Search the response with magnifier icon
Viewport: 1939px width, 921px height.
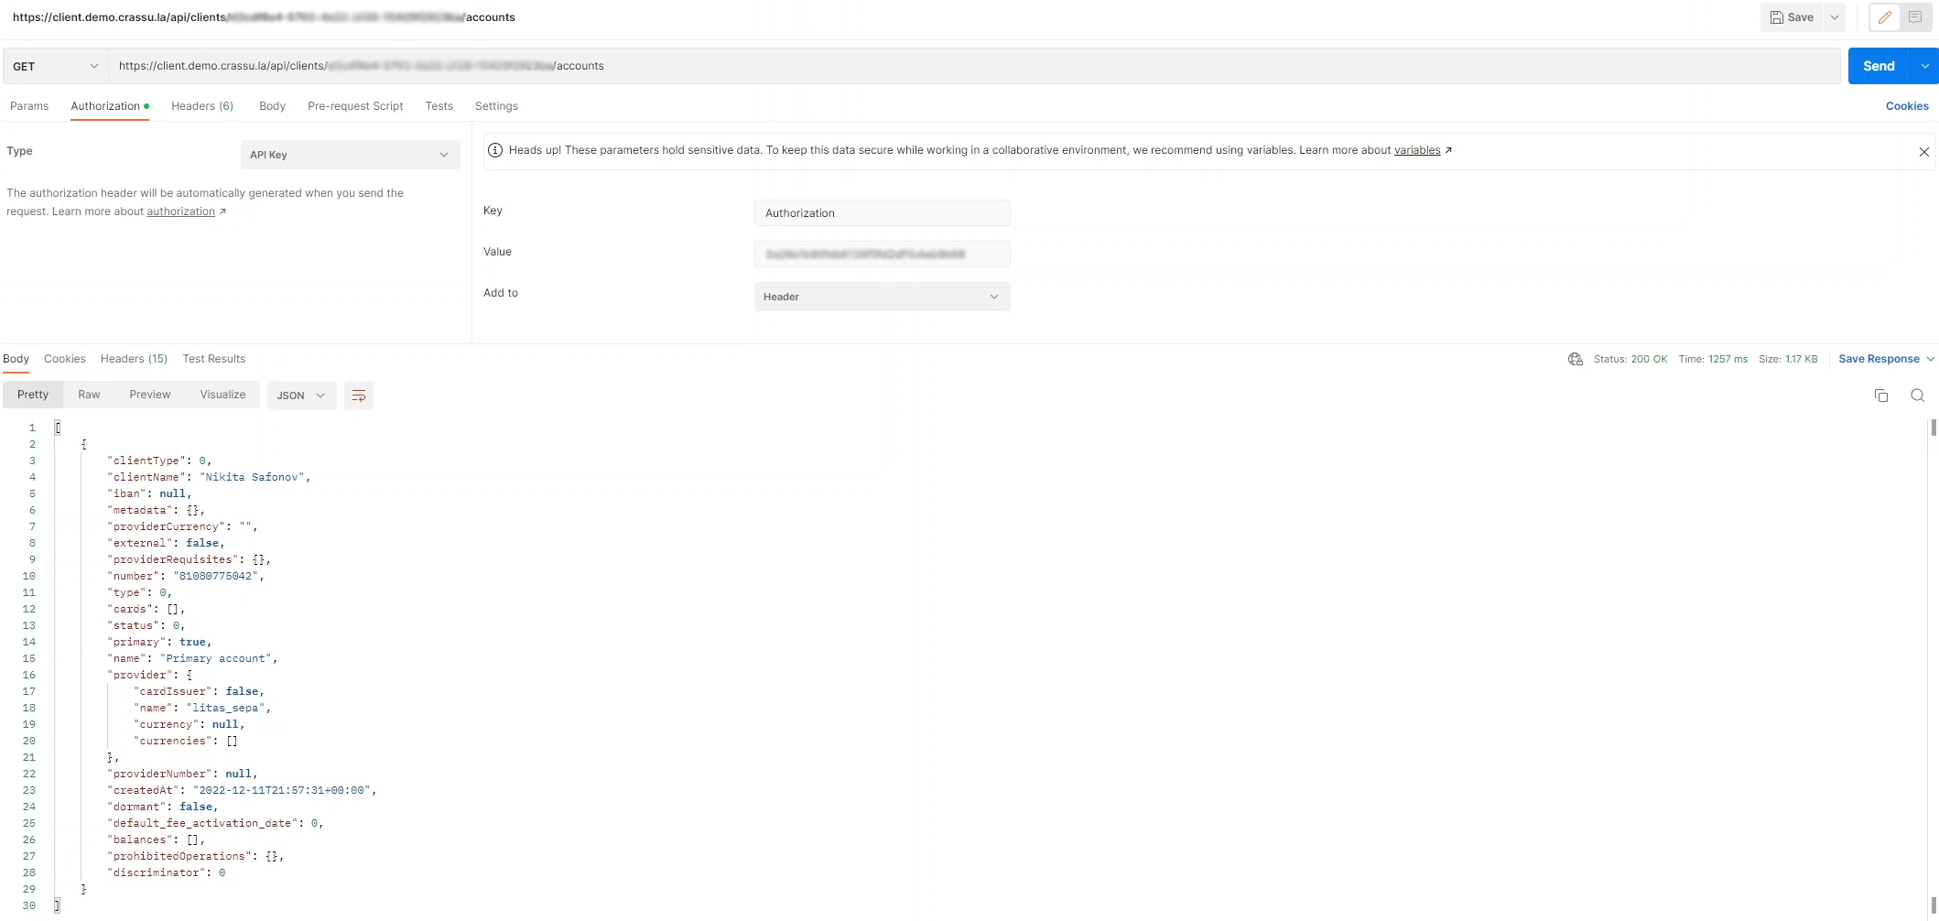point(1917,395)
